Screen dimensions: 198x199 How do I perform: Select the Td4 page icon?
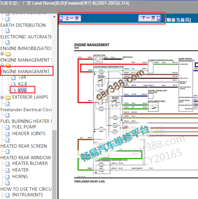(x=14, y=78)
